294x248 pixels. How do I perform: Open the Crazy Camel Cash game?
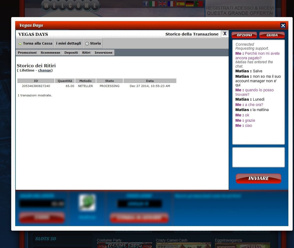point(183,245)
